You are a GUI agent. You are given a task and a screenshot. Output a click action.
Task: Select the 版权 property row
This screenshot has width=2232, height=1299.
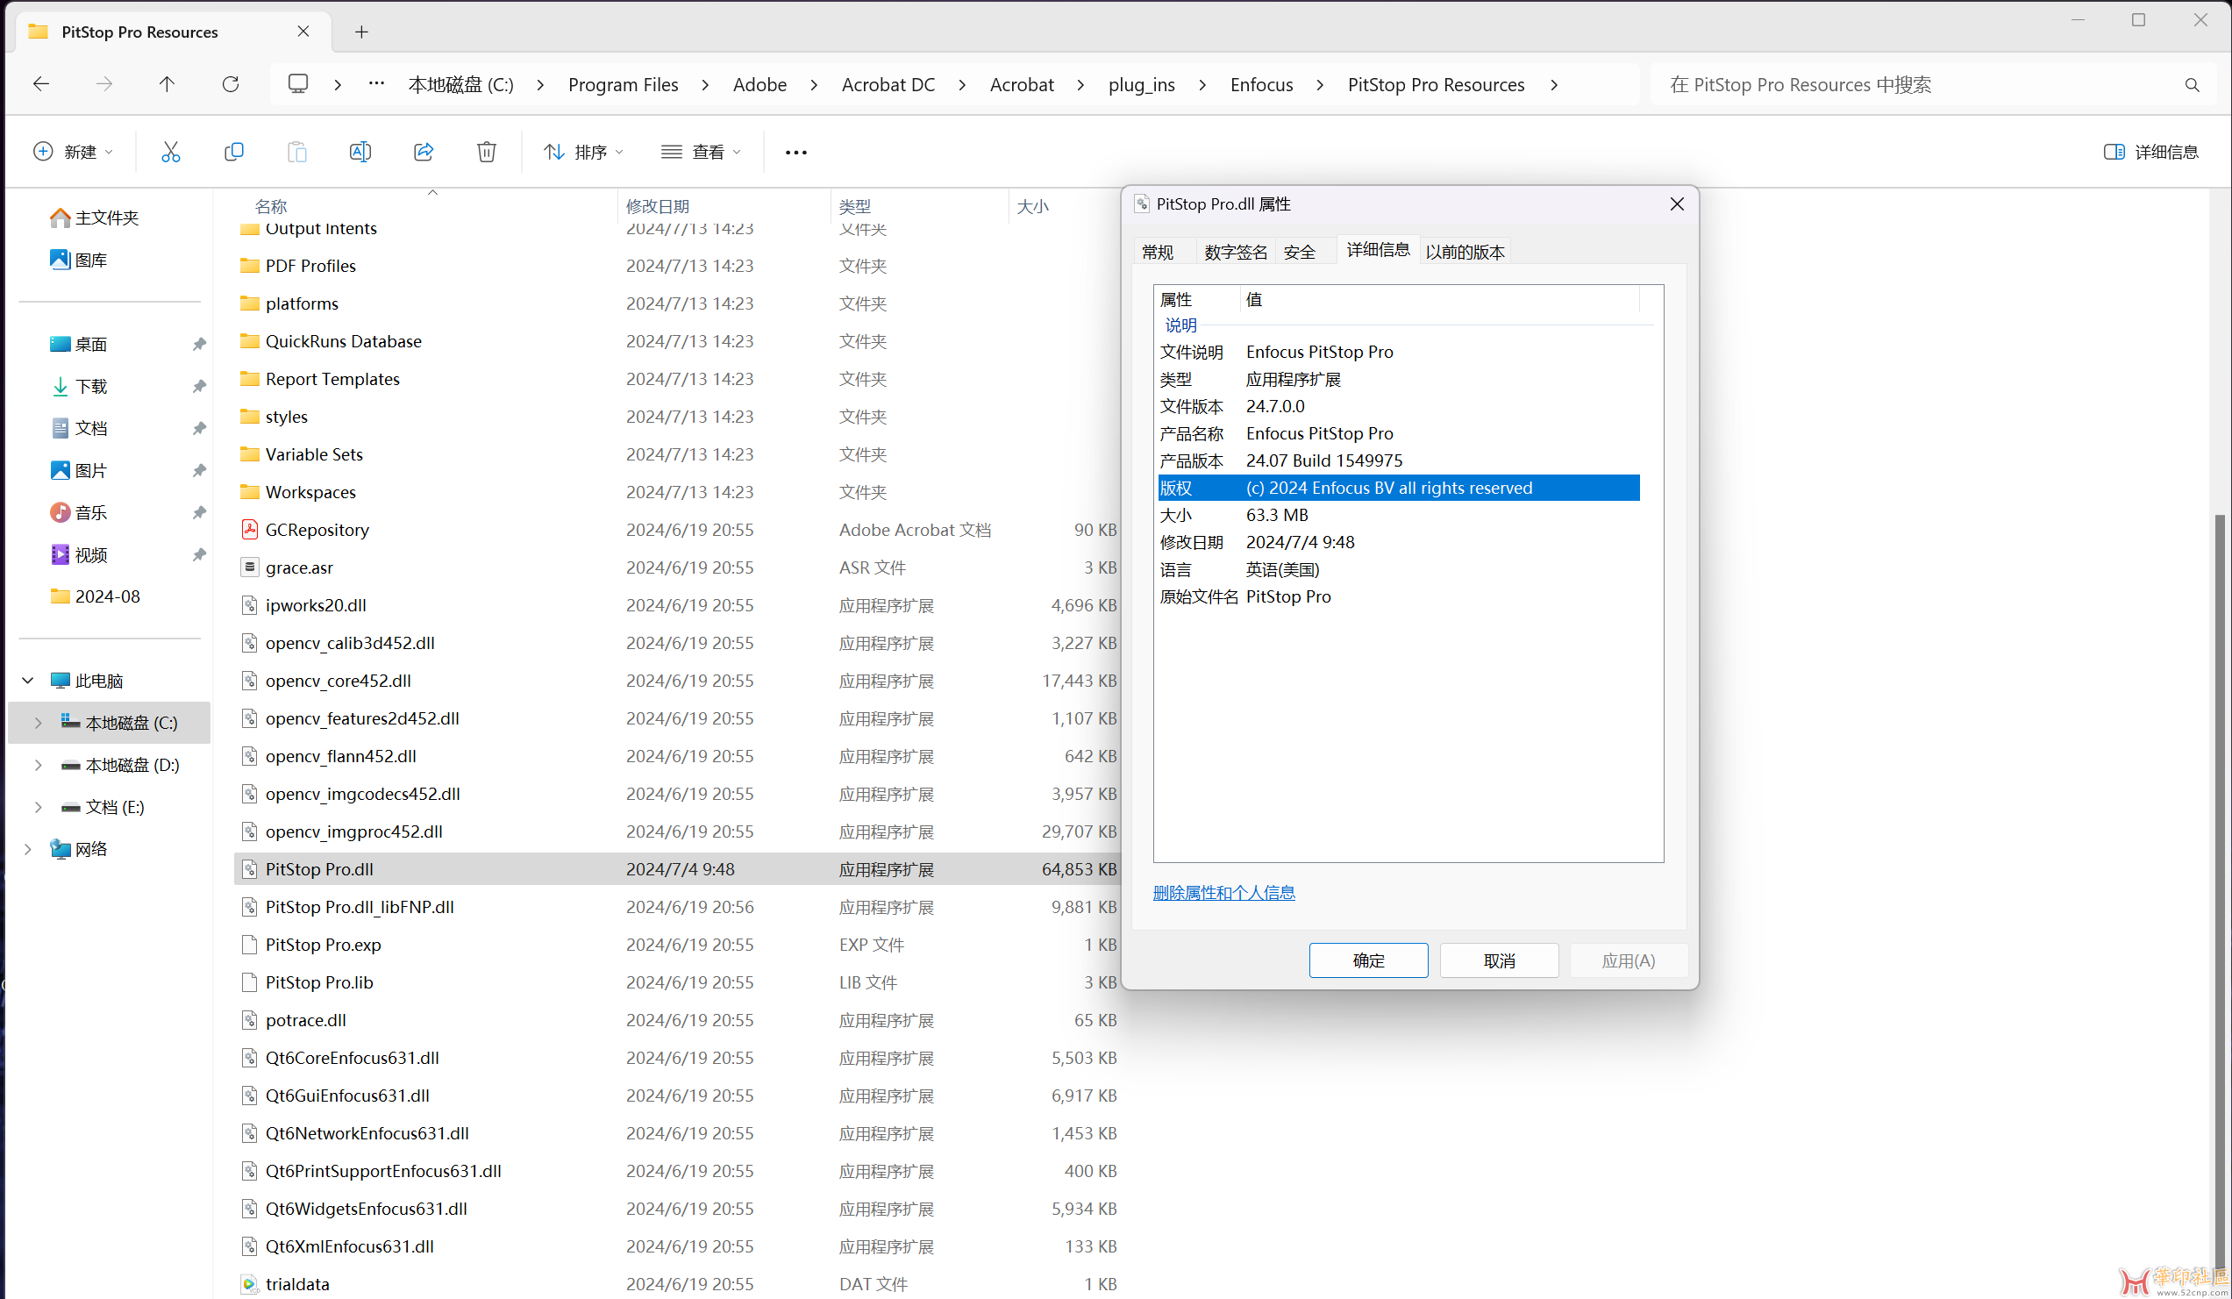1399,489
